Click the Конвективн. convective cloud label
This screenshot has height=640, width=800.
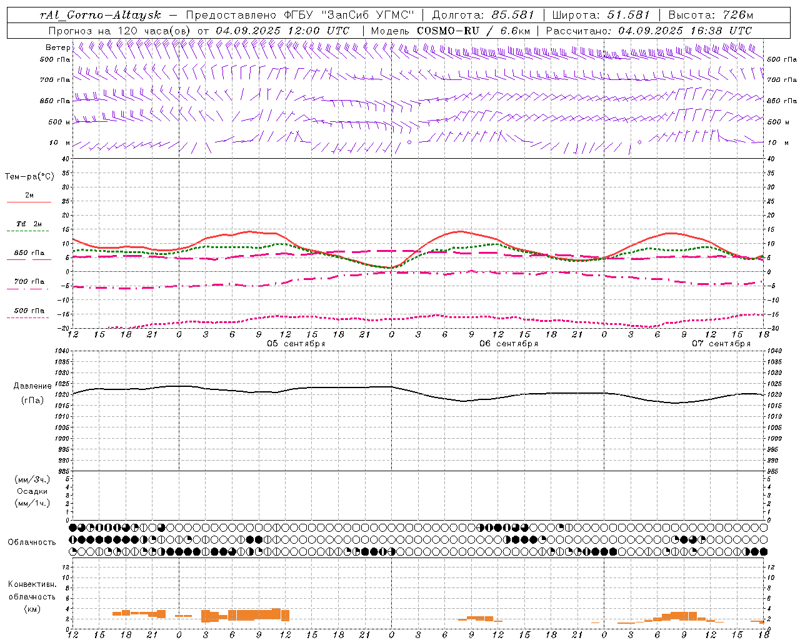click(32, 584)
